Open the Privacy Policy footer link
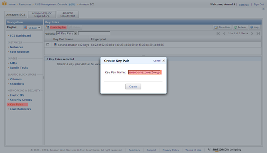Image resolution: width=267 pixels, height=153 pixels. 171,150
